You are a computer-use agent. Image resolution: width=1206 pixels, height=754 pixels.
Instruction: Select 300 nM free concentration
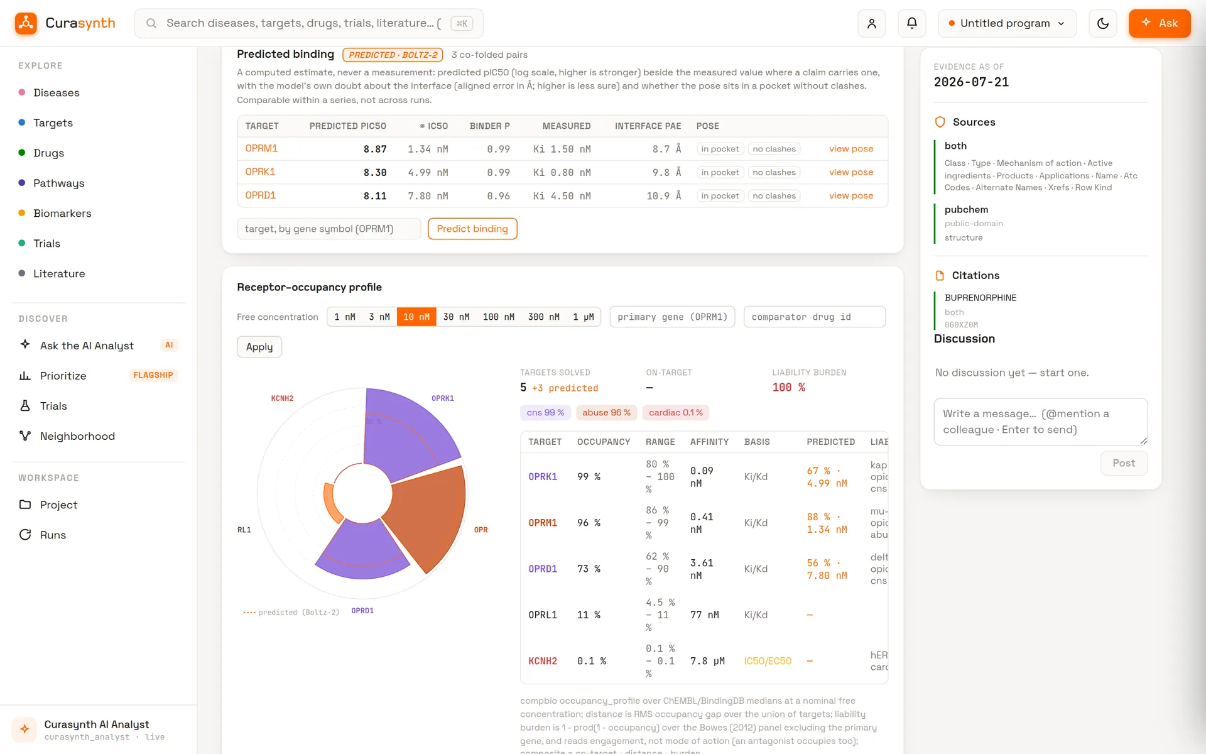tap(544, 317)
